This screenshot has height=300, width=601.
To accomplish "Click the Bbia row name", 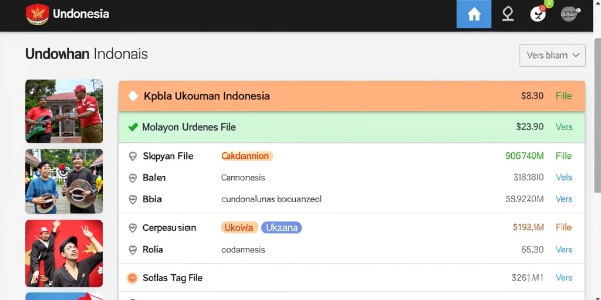I will (x=152, y=199).
